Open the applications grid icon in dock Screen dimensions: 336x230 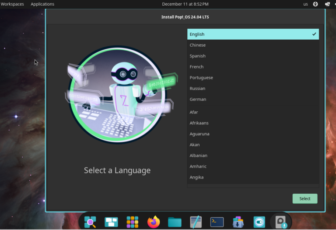pyautogui.click(x=133, y=222)
